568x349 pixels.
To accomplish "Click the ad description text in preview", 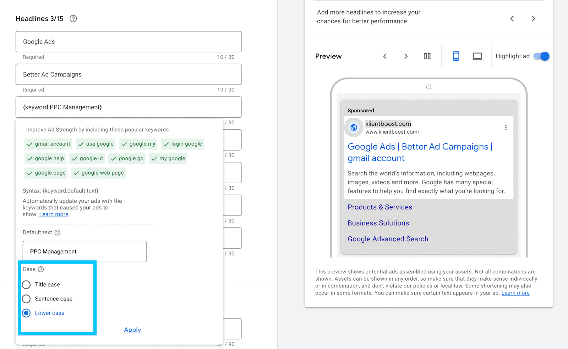I will click(426, 182).
